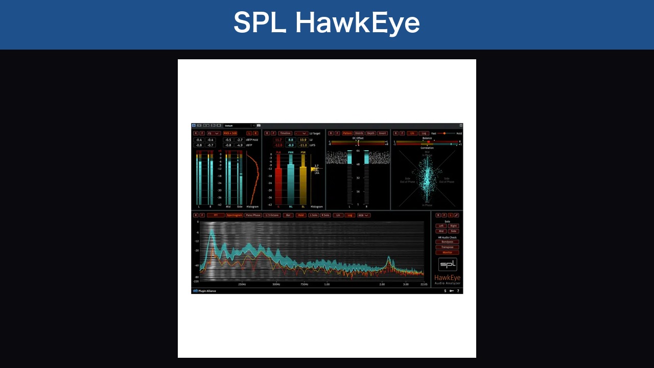654x368 pixels.
Task: Open the FS scale dropdown in peak meter
Action: coord(214,133)
